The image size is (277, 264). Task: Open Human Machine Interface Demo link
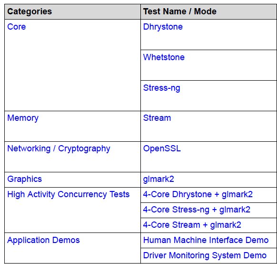[206, 240]
